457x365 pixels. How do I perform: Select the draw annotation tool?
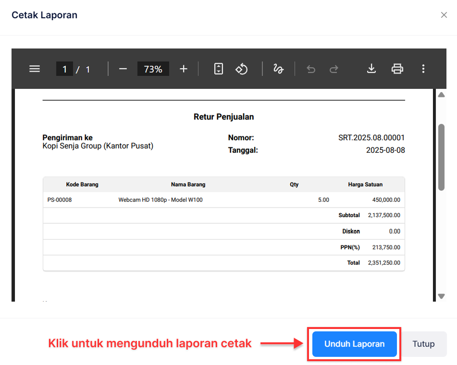[278, 69]
